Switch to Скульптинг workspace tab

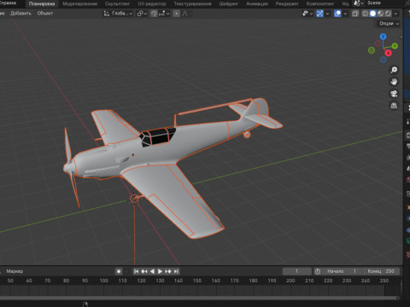coord(117,3)
